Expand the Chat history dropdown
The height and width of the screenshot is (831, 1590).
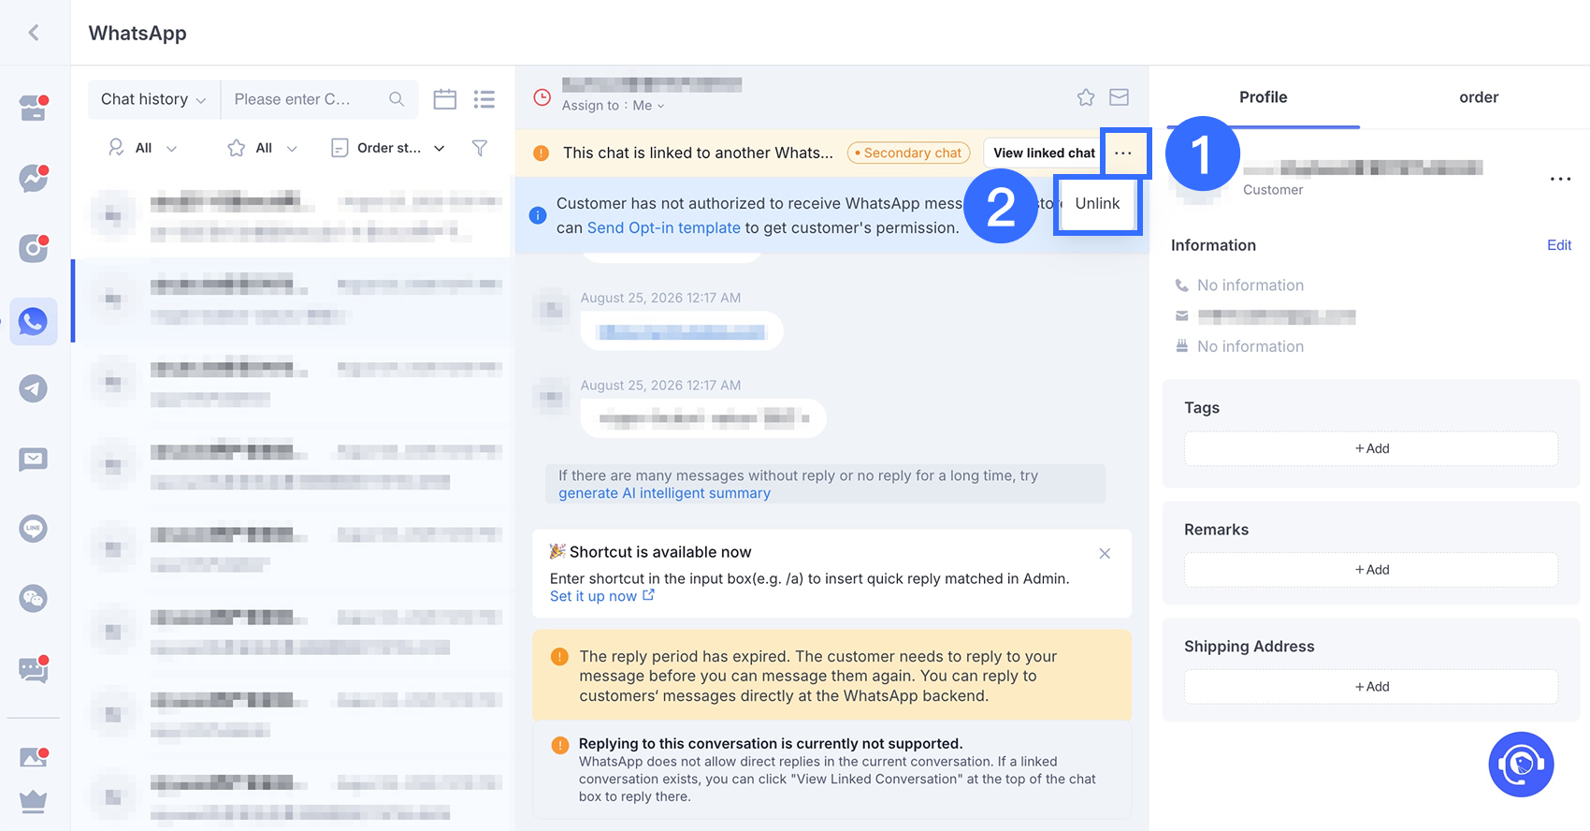tap(153, 99)
